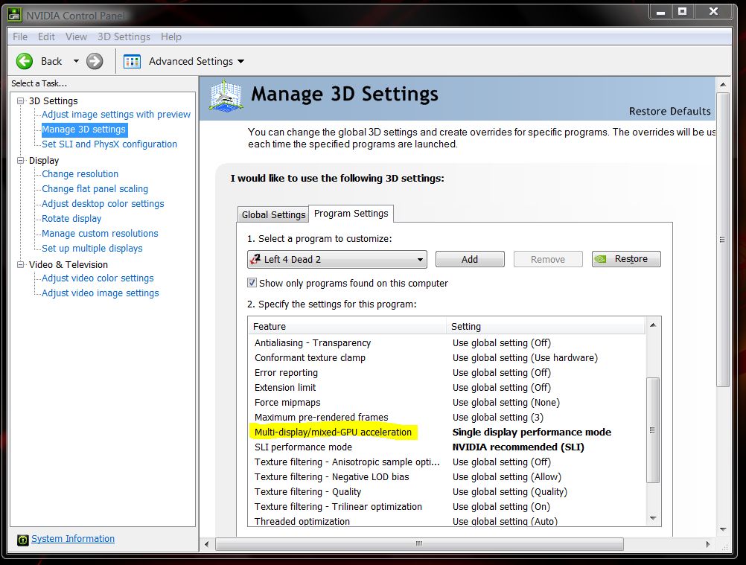Click the Restore Defaults link
This screenshot has width=746, height=565.
click(669, 112)
